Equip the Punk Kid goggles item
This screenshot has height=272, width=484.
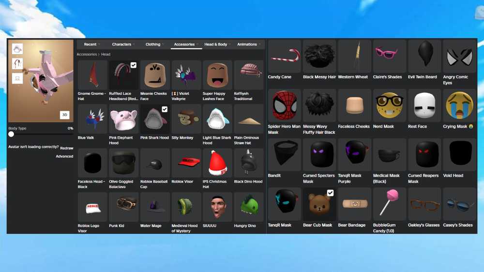click(x=123, y=207)
